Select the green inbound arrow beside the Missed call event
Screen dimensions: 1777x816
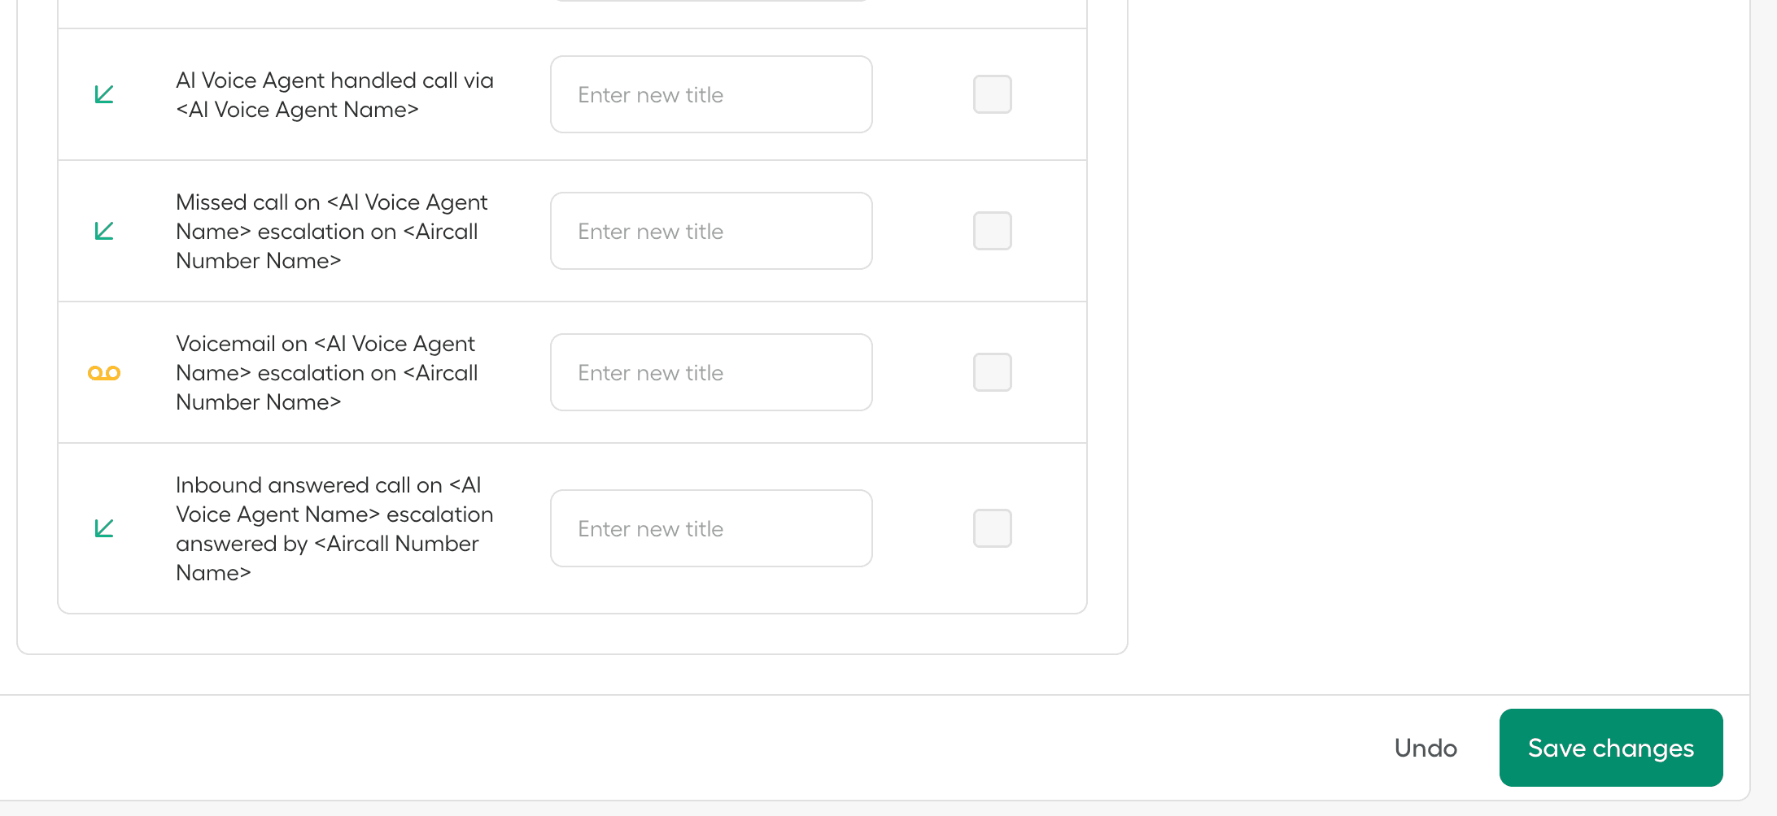pos(104,231)
